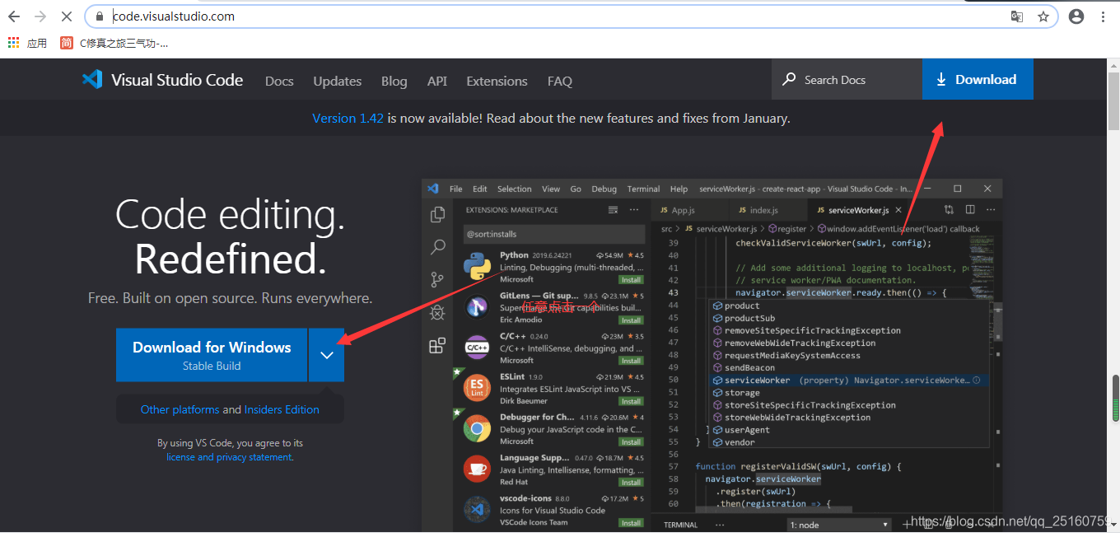Select userAgent suggestion in autocomplete list
The height and width of the screenshot is (537, 1120).
847,430
